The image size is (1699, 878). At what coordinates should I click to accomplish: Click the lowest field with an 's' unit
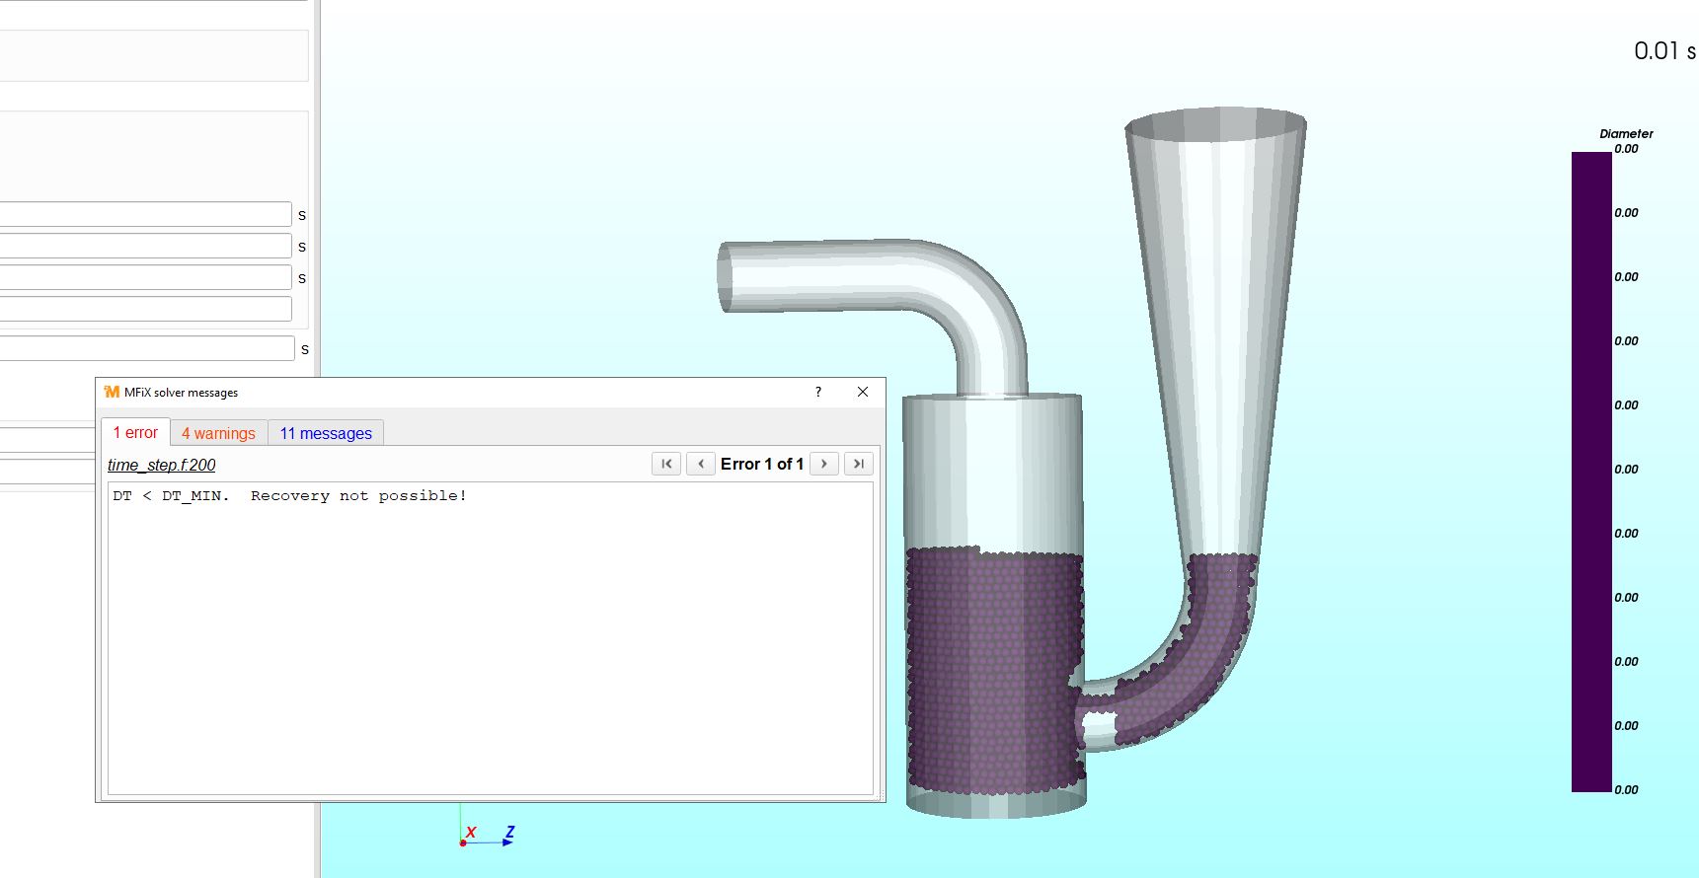tap(147, 349)
